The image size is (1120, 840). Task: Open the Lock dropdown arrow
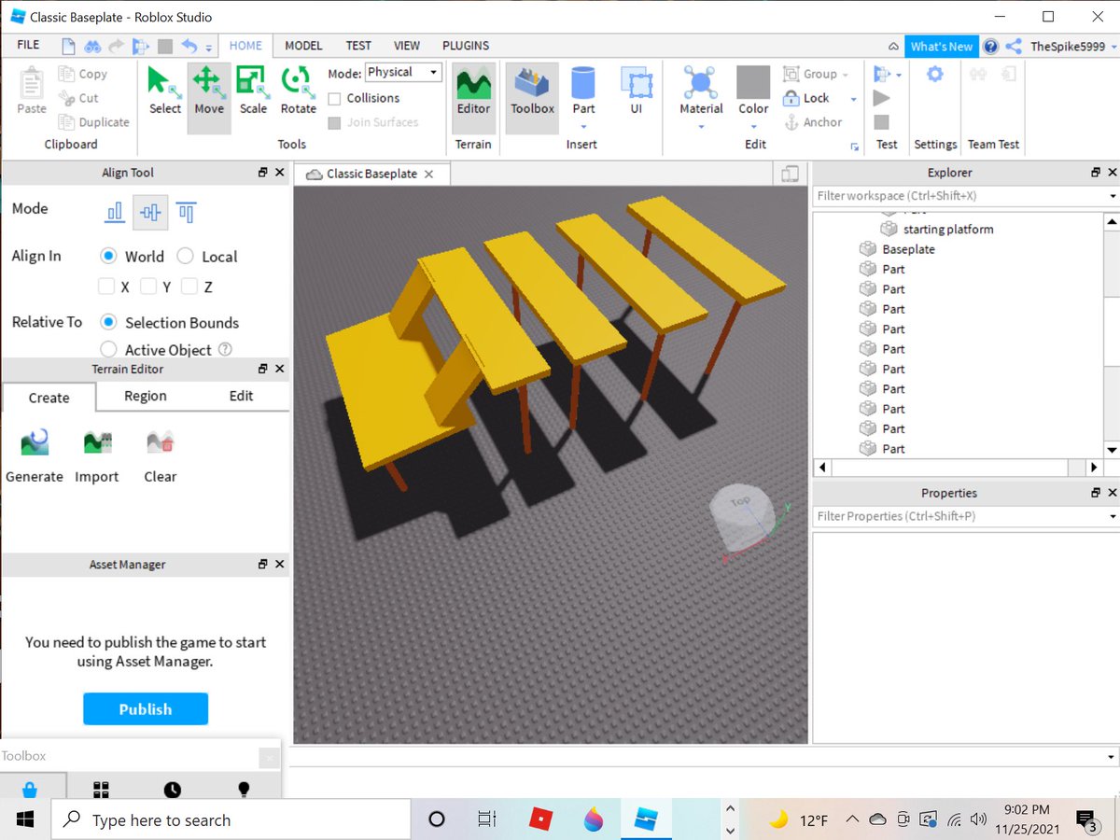click(853, 99)
